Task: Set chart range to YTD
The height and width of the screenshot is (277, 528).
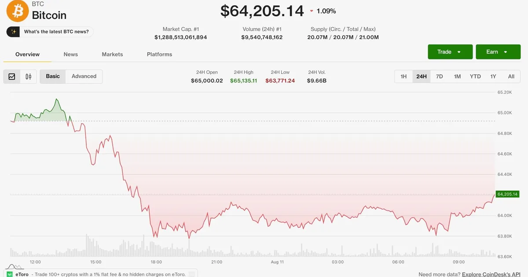Action: click(x=475, y=77)
